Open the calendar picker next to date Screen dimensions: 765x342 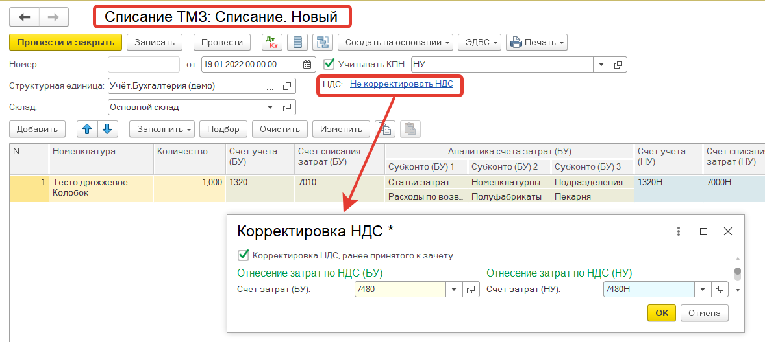[307, 65]
